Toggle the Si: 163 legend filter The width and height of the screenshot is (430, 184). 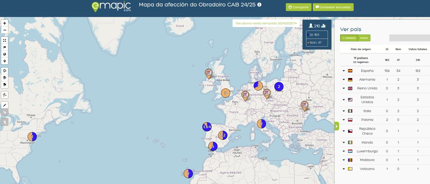(317, 35)
